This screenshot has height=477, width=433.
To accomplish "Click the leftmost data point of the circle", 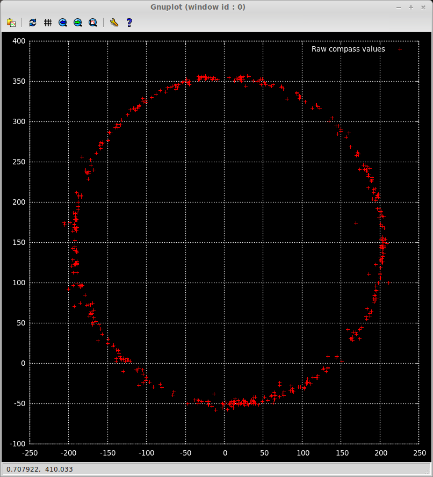I will pyautogui.click(x=64, y=223).
